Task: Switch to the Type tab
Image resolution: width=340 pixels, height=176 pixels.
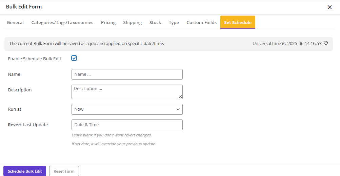Action: (x=174, y=23)
